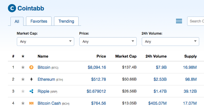
Task: Click Bitcoin supply 16.98M
Action: coord(190,67)
